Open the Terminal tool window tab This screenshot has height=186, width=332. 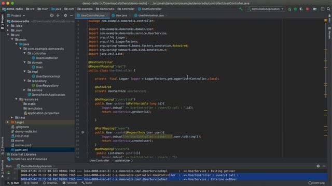click(x=70, y=183)
